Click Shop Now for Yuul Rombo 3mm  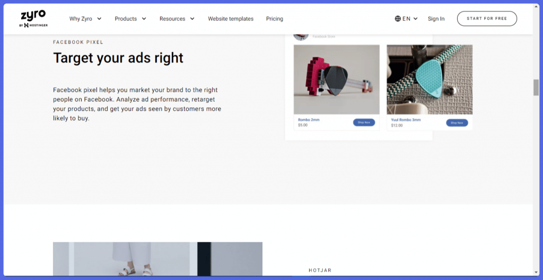pos(457,122)
